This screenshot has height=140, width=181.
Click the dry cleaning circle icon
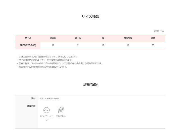[47, 110]
